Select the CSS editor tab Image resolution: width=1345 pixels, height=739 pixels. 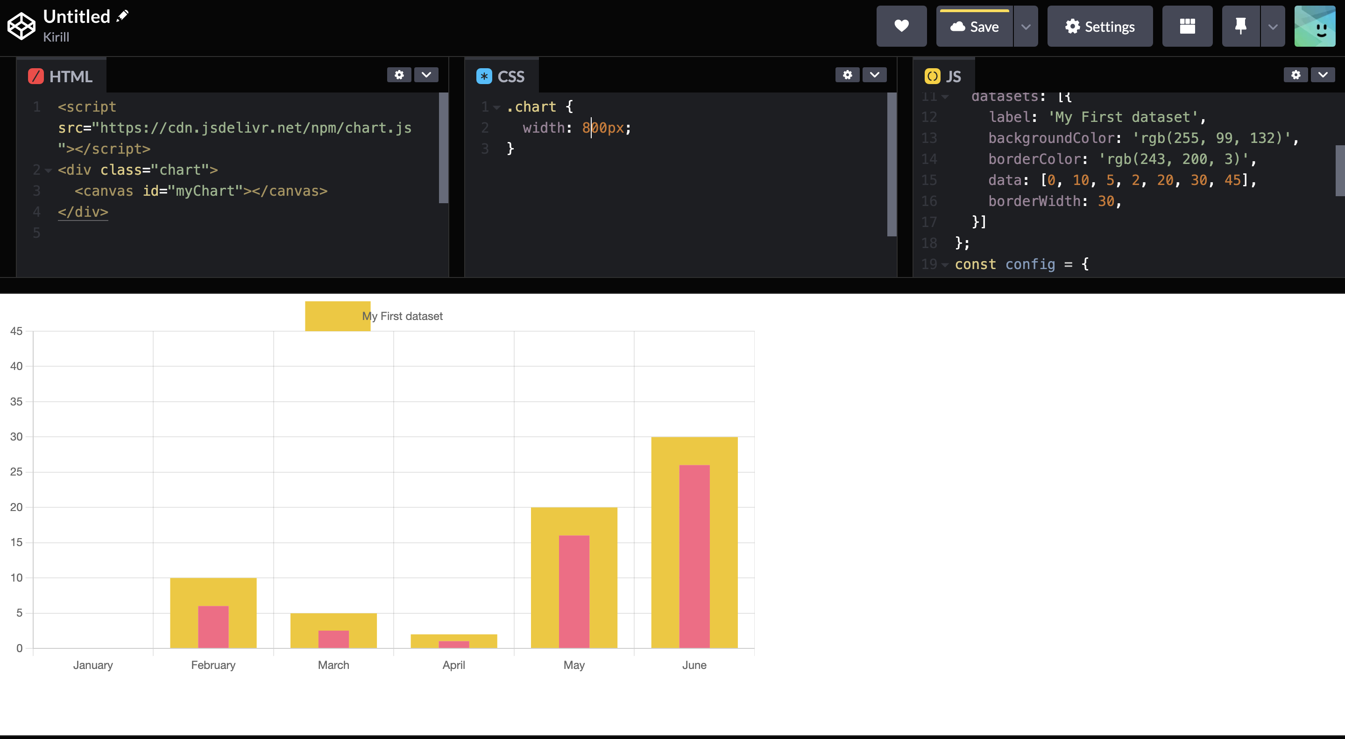(501, 76)
